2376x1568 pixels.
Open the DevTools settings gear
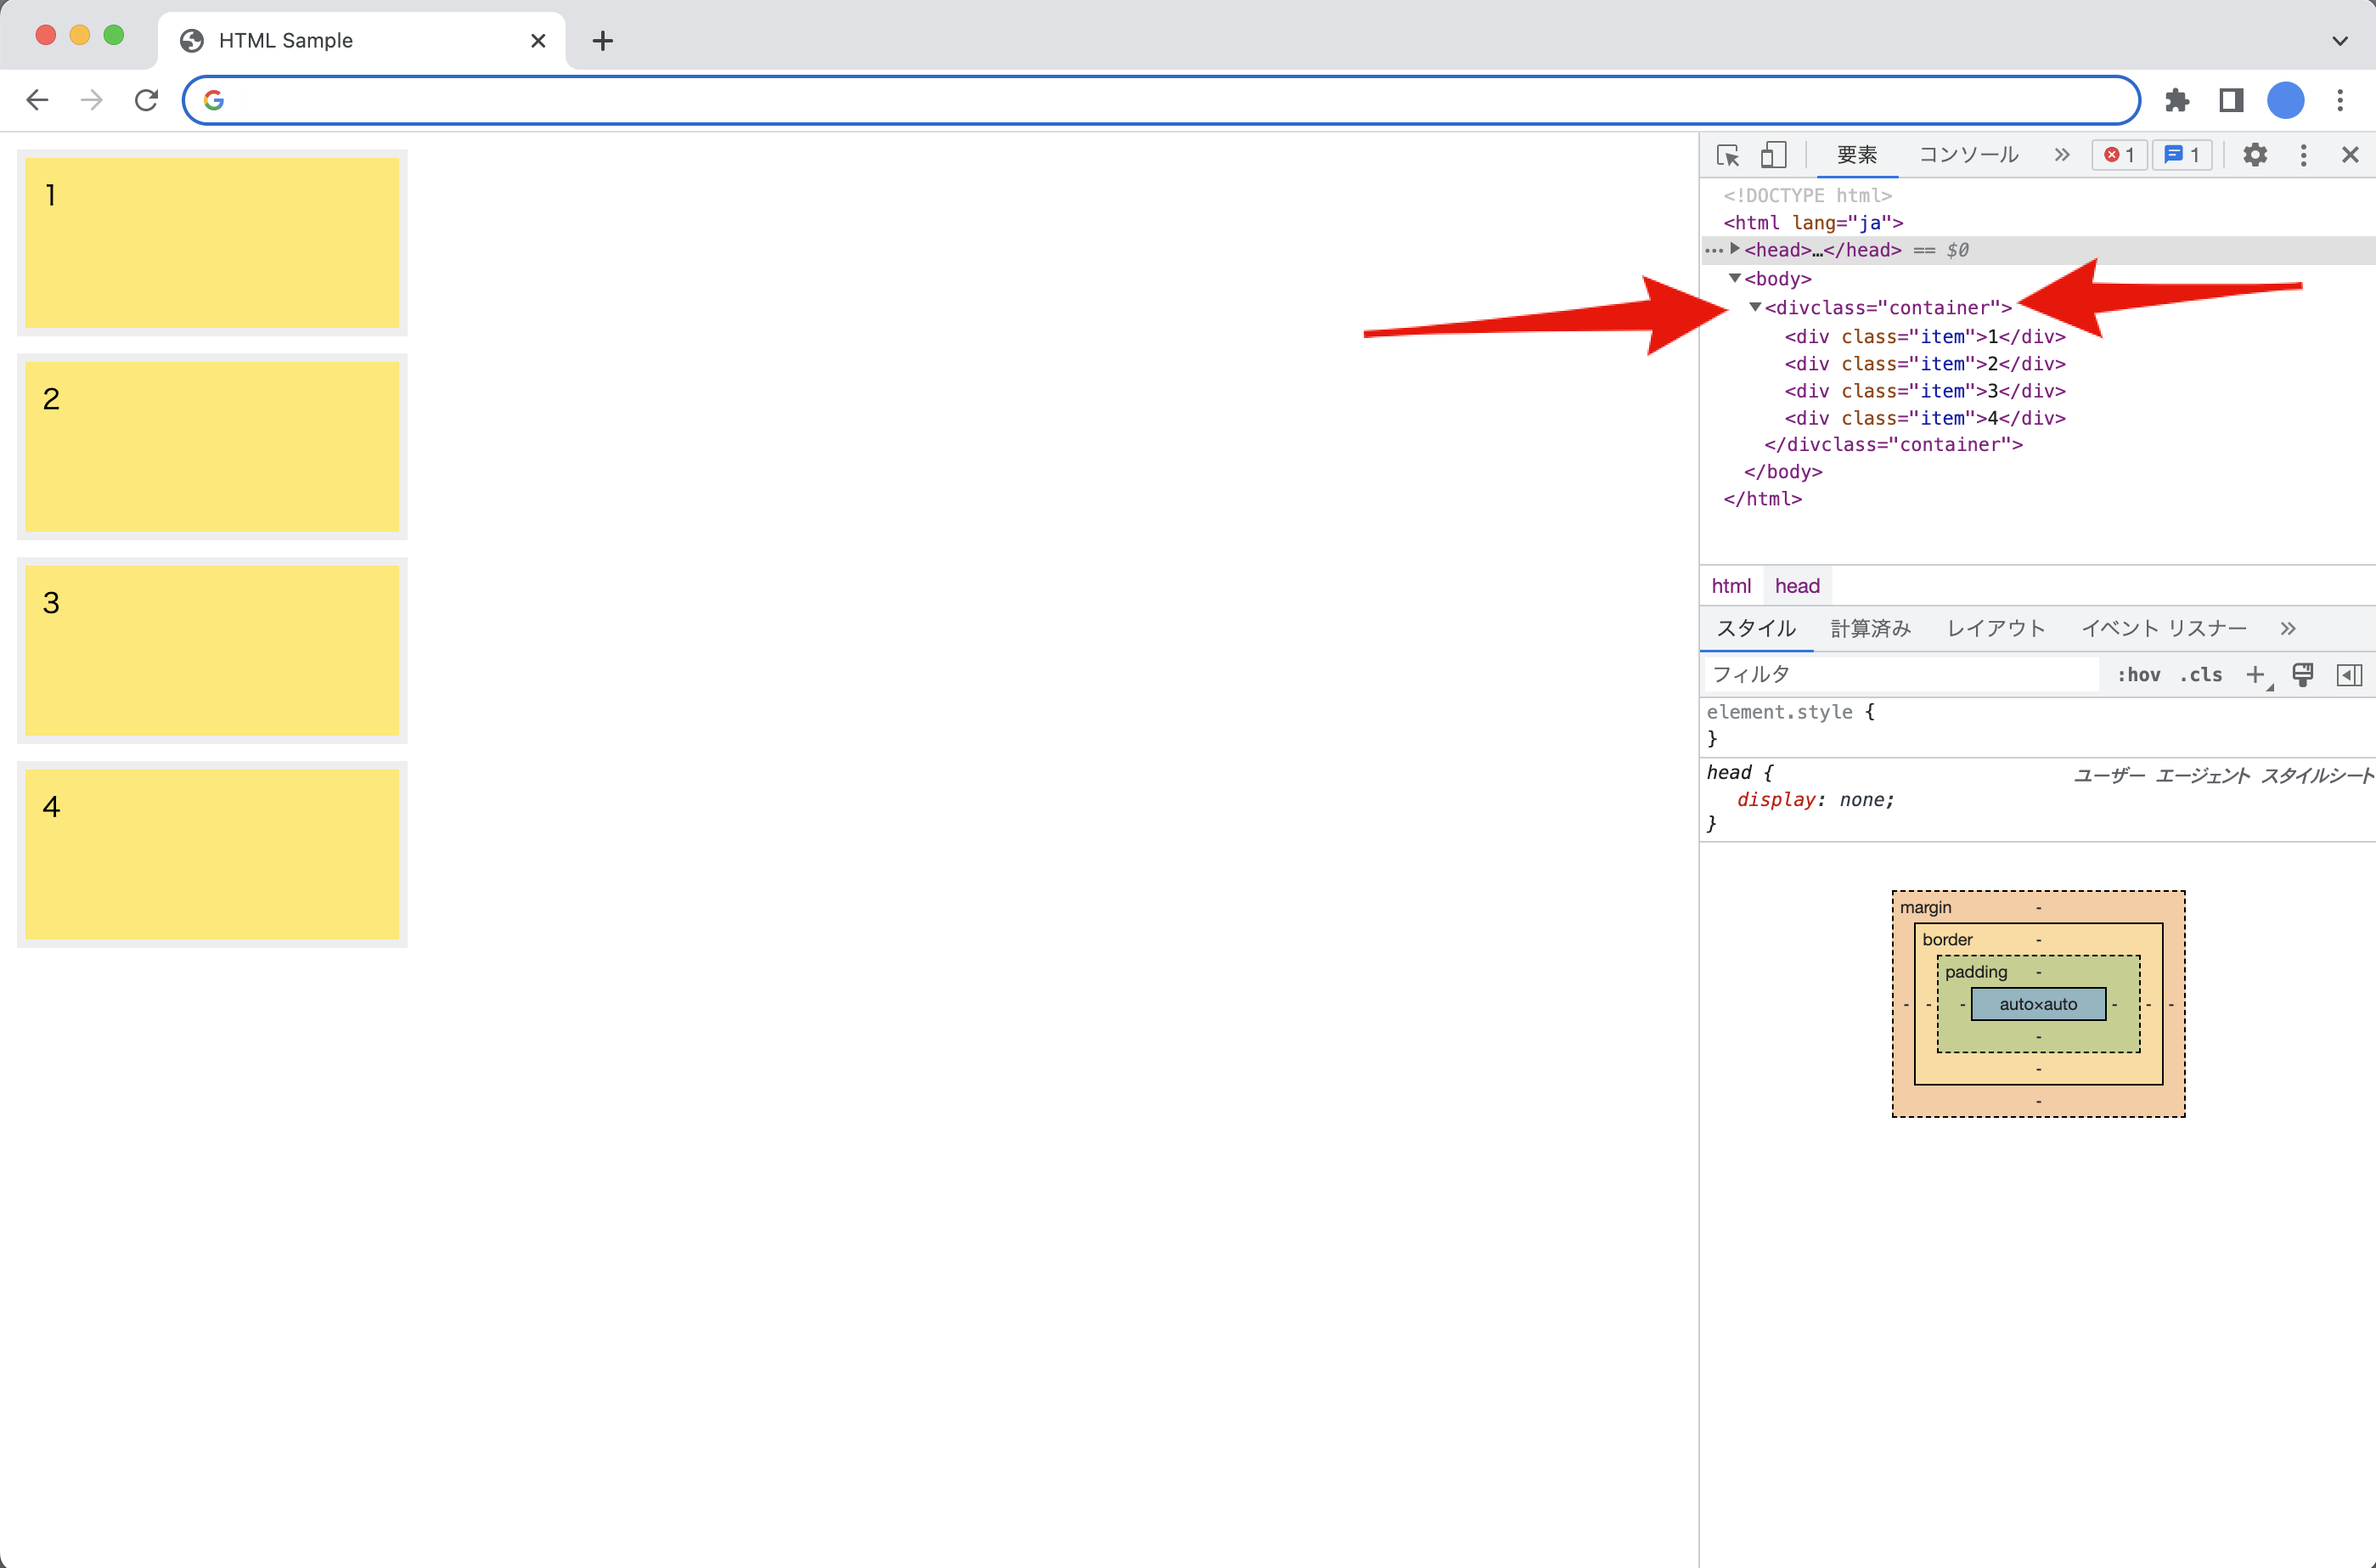pyautogui.click(x=2255, y=155)
